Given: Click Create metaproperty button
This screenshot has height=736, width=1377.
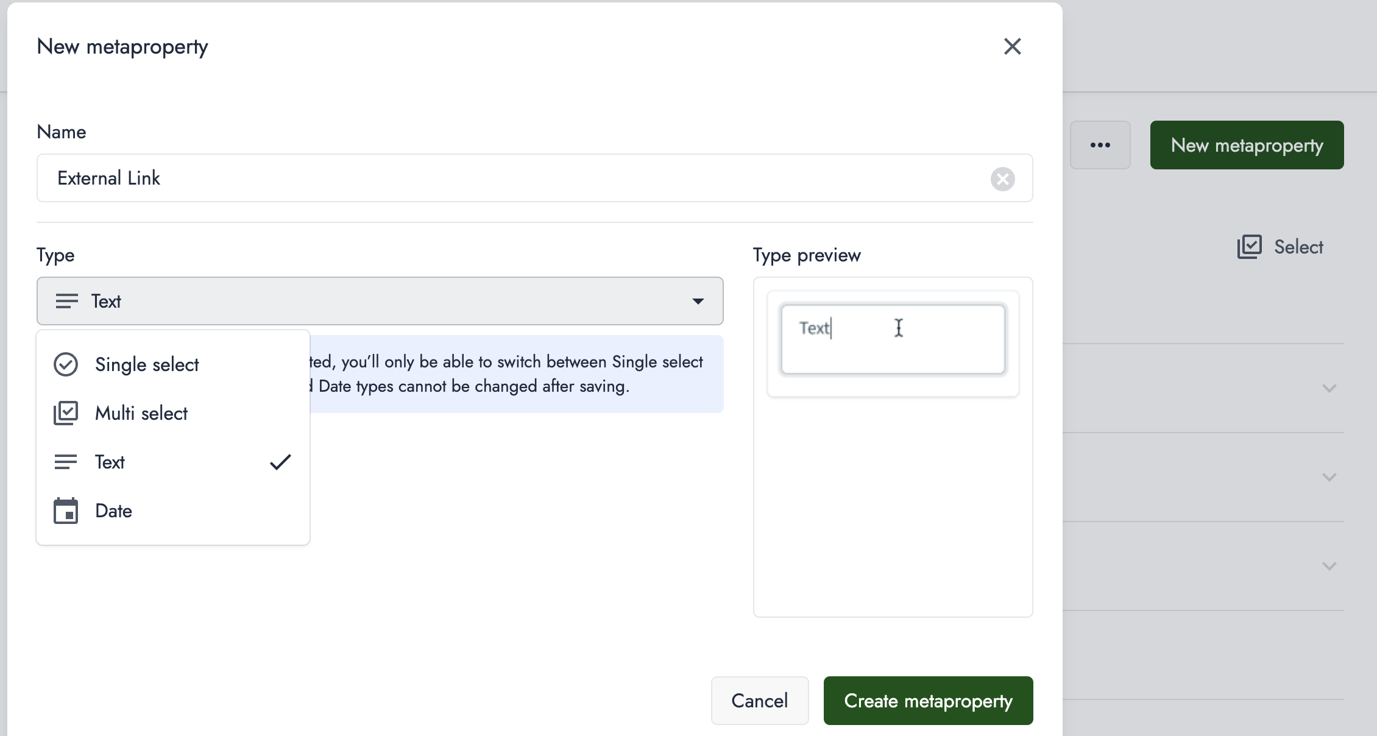Looking at the screenshot, I should [x=928, y=701].
